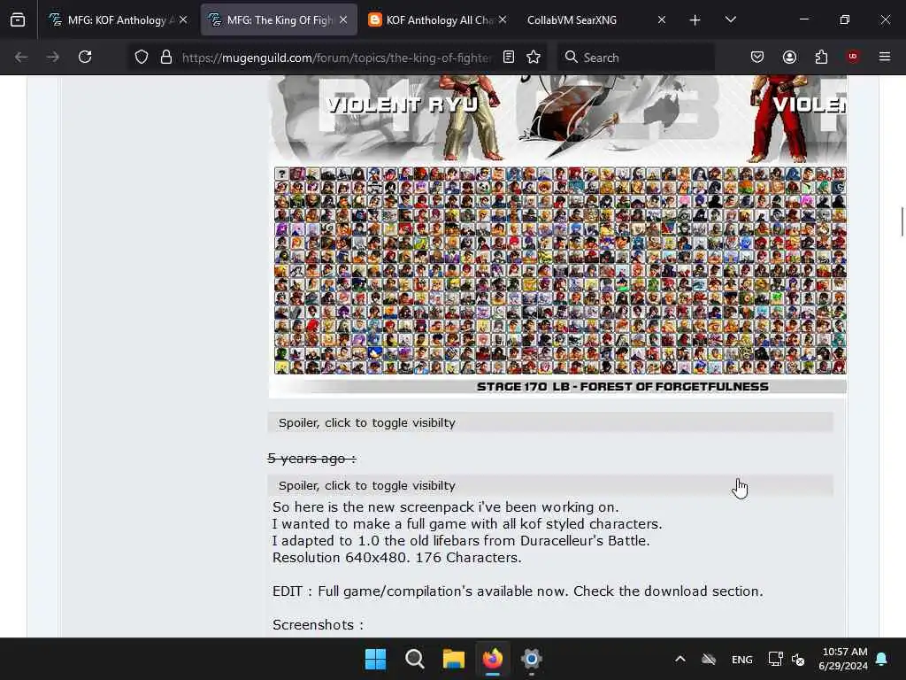Open the Windows Start menu
Image resolution: width=906 pixels, height=680 pixels.
click(375, 659)
